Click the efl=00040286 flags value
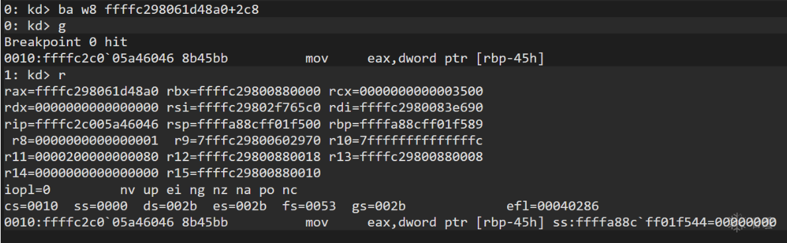 point(553,206)
